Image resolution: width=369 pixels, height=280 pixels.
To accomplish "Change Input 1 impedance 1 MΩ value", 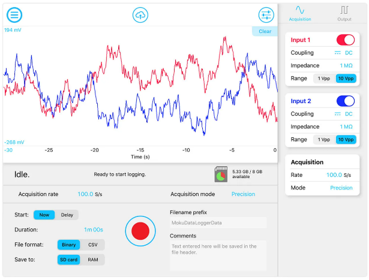I will (346, 66).
